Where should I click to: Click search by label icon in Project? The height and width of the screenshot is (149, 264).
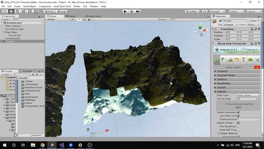tap(37, 74)
